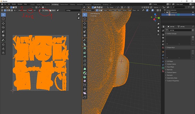Click the Open image button
Viewport: 195px width, 114px height.
(x=53, y=10)
